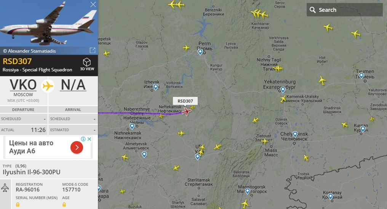Click the Tyumen airport pin marker
This screenshot has height=209, width=387.
click(361, 76)
